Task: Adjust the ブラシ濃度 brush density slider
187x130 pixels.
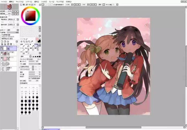Action: 35,64
